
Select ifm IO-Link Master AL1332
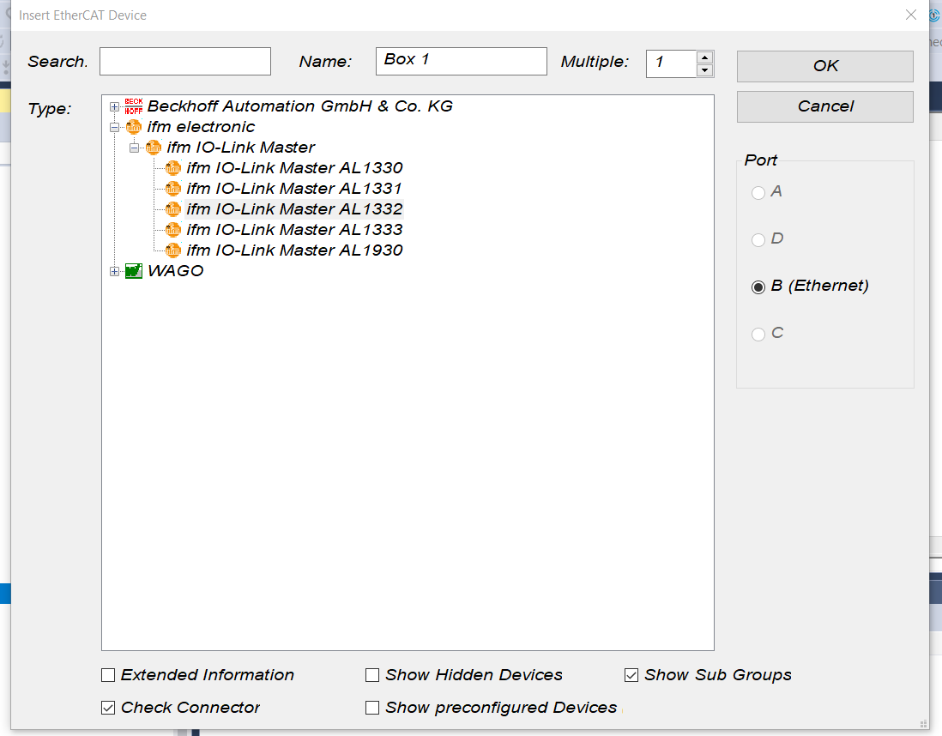pos(294,209)
